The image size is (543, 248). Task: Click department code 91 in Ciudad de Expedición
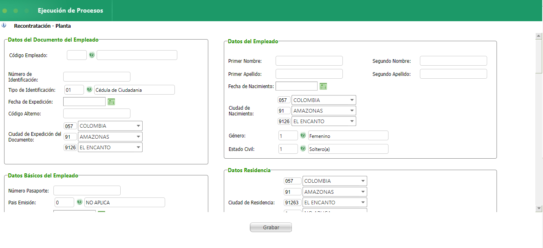coord(70,137)
